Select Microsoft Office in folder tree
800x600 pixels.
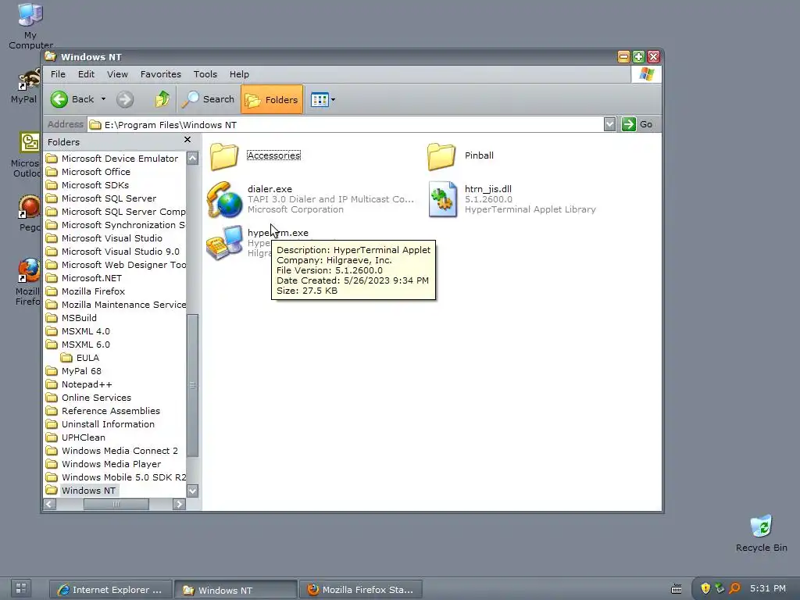point(95,172)
